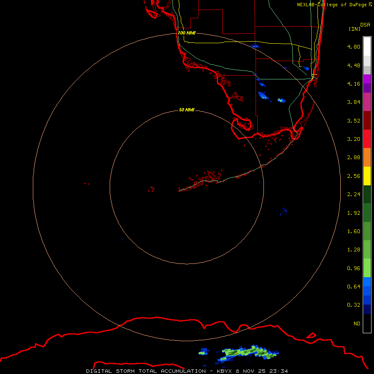Pick the navy swatch just above ND
The width and height of the screenshot is (374, 374).
coord(367,309)
